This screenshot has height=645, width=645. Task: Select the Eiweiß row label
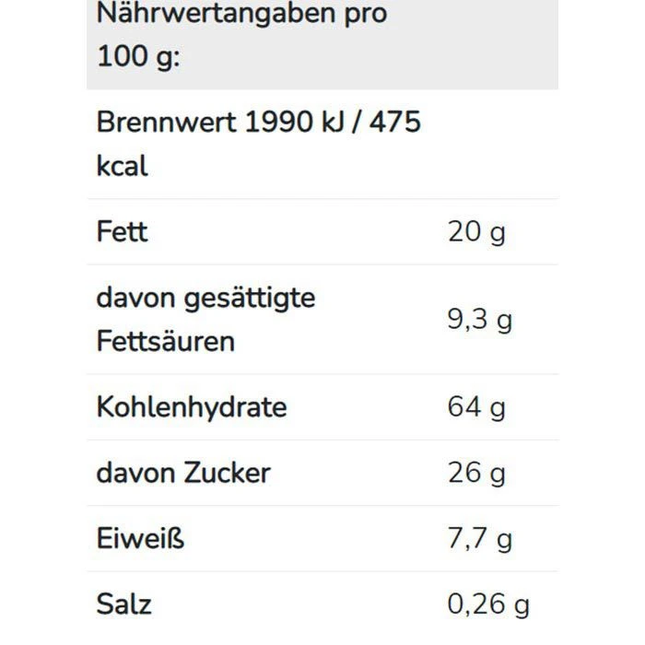[x=140, y=538]
